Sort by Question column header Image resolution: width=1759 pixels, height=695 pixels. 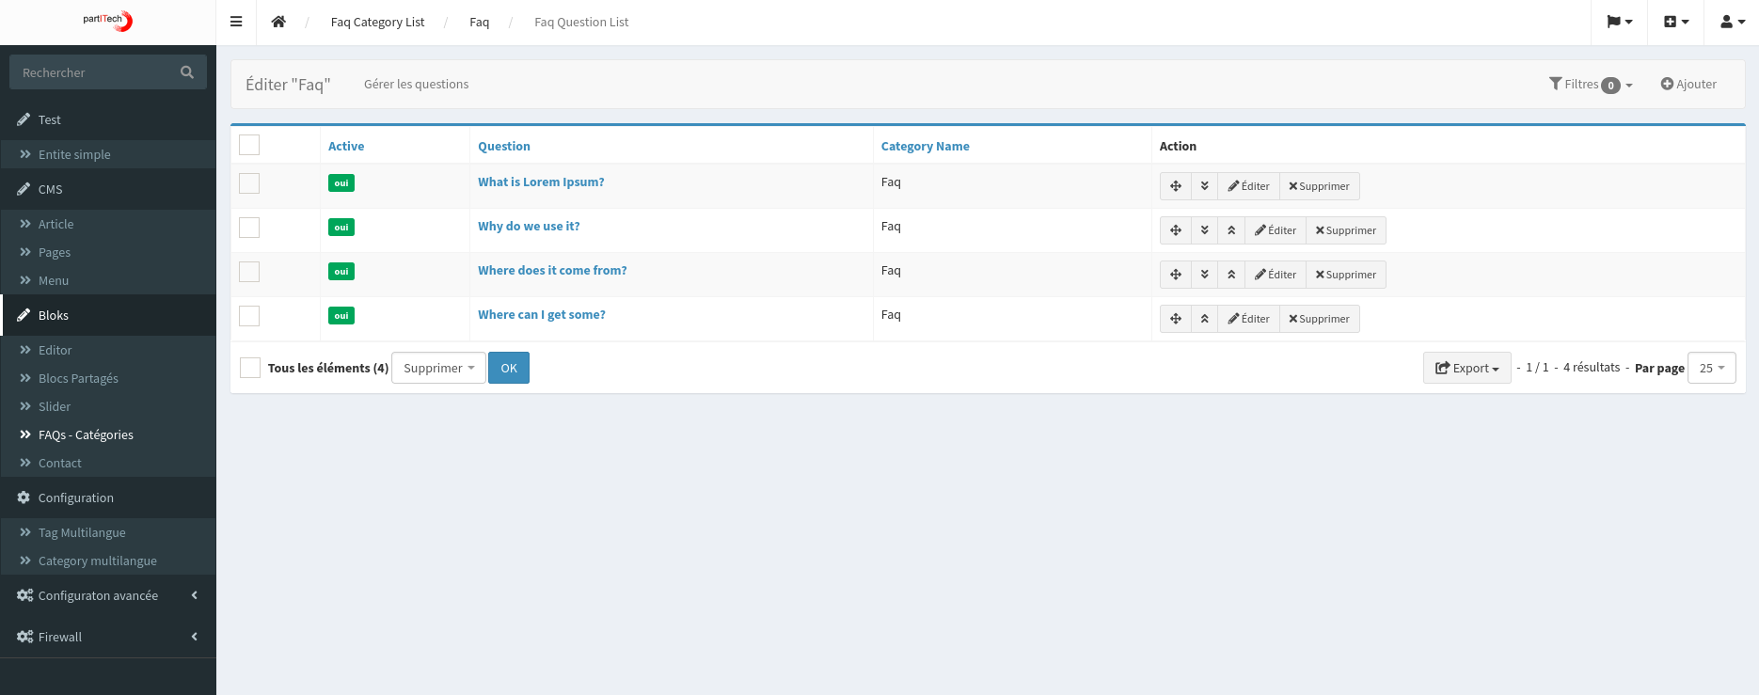pyautogui.click(x=504, y=146)
